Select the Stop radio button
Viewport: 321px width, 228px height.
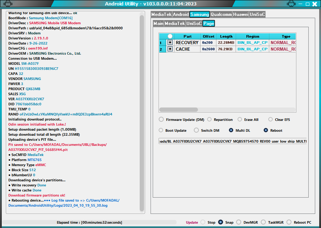pyautogui.click(x=203, y=222)
